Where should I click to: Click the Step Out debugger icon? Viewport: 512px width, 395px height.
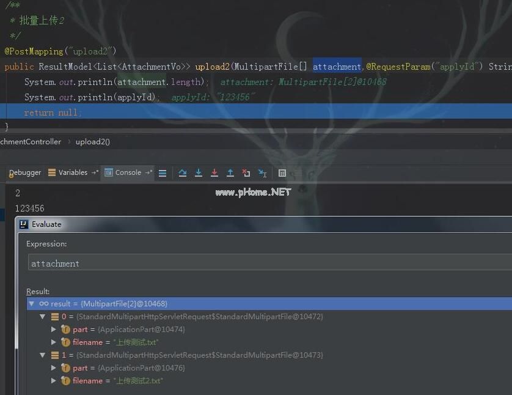tap(230, 173)
